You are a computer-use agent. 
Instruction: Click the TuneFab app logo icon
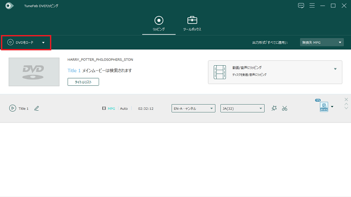pyautogui.click(x=9, y=6)
